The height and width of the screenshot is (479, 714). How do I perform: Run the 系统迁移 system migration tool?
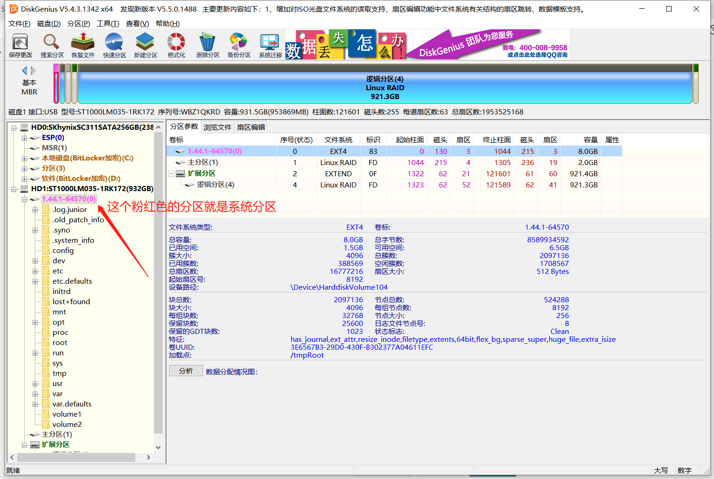pos(270,45)
